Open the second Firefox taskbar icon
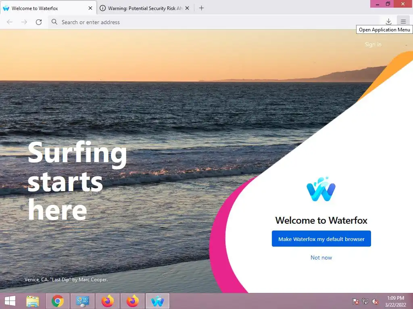The width and height of the screenshot is (413, 309). coord(133,301)
